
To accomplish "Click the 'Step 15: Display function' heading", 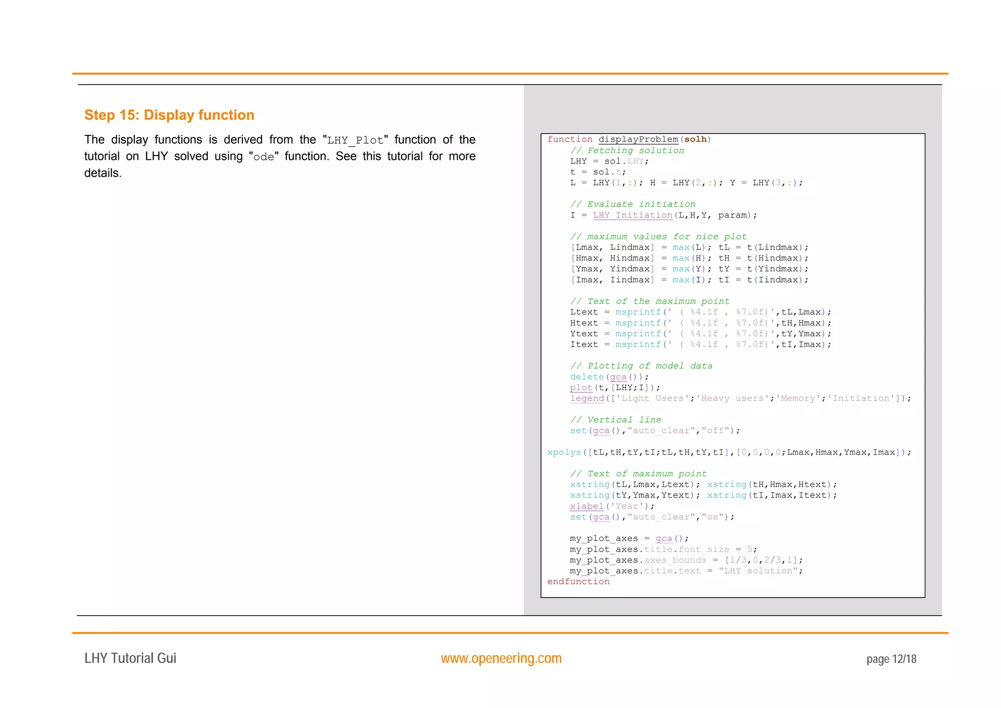I will (x=169, y=115).
